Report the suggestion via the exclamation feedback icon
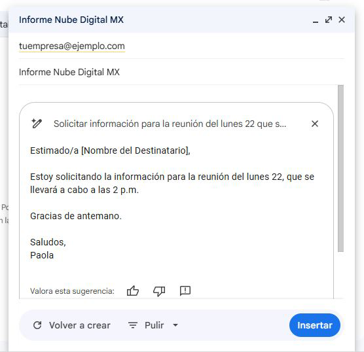The image size is (364, 352). [185, 290]
